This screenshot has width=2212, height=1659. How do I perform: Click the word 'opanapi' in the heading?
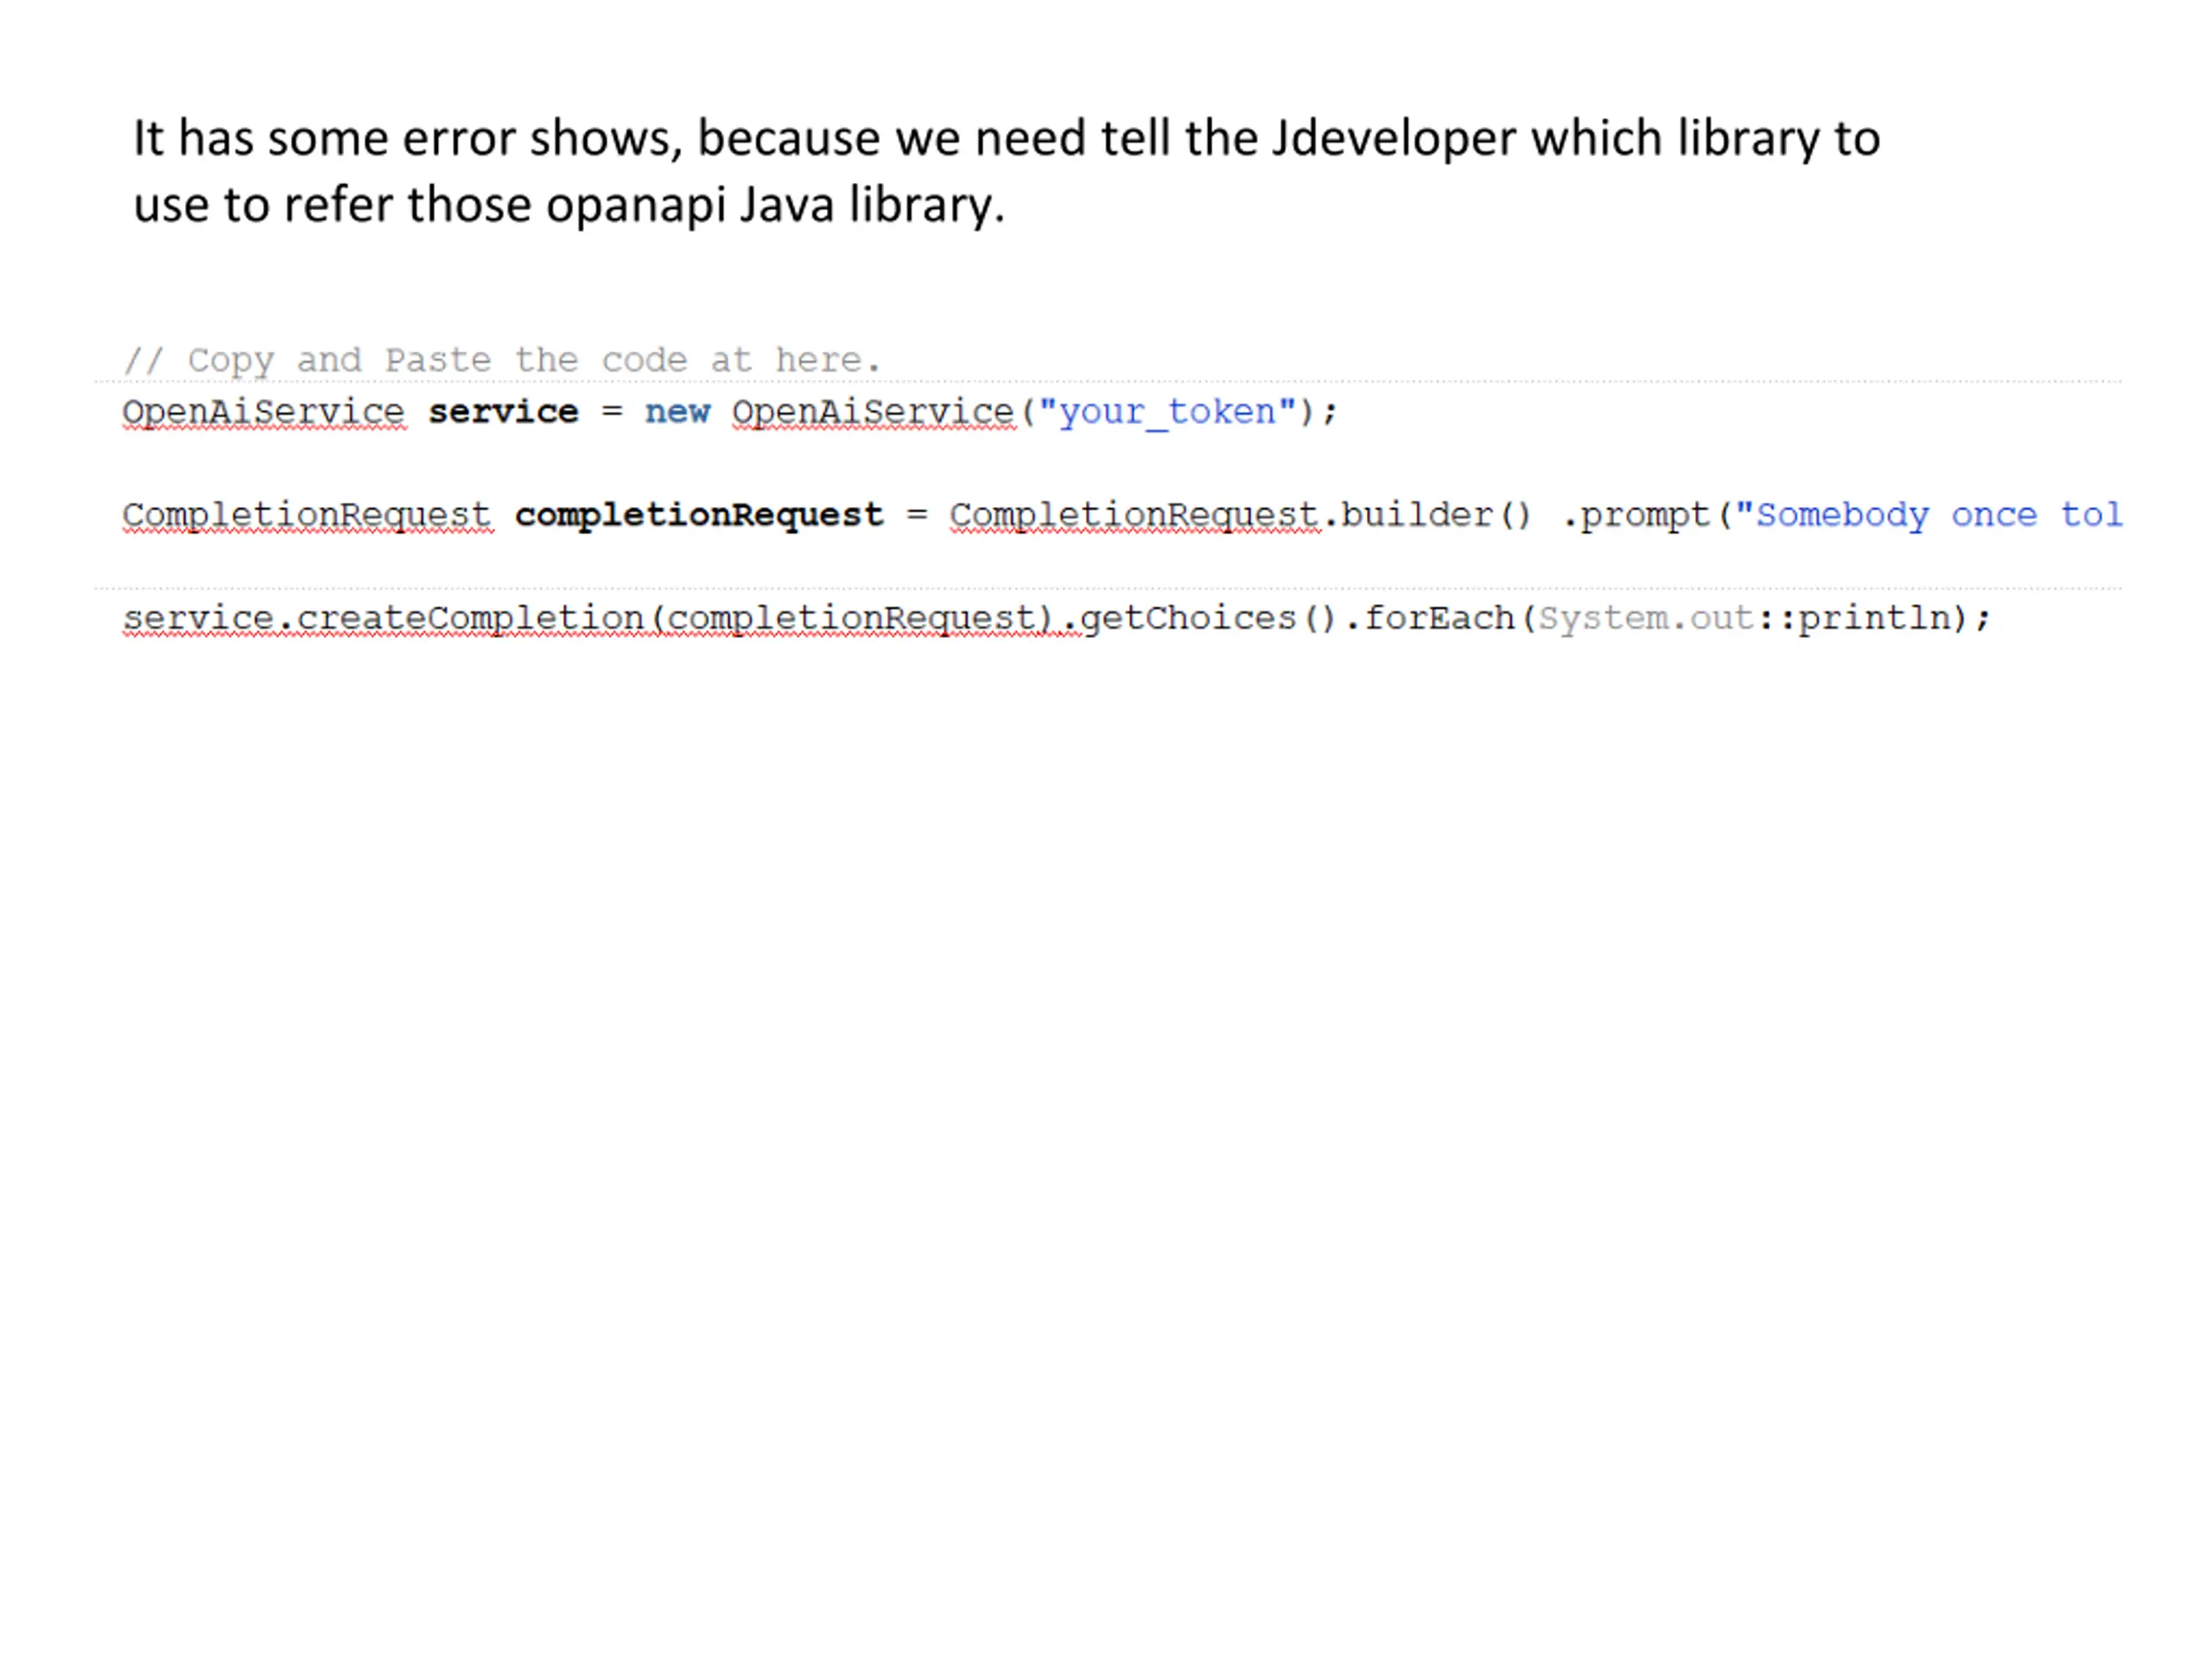pos(636,205)
